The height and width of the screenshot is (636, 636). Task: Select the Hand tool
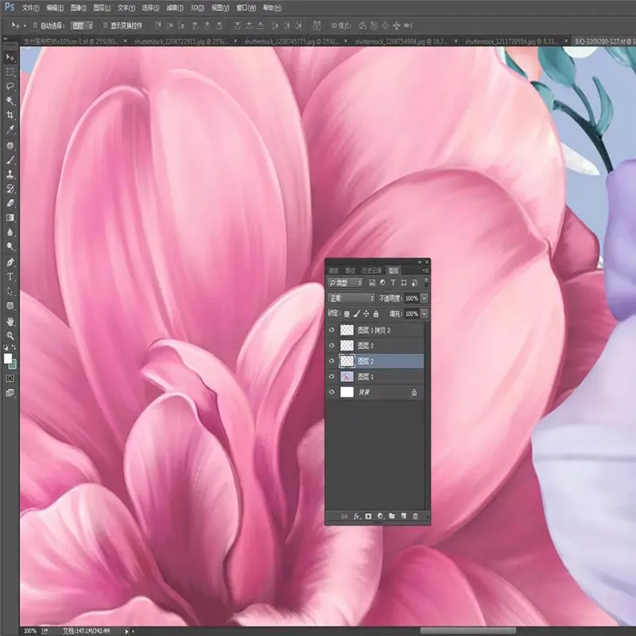pyautogui.click(x=10, y=322)
